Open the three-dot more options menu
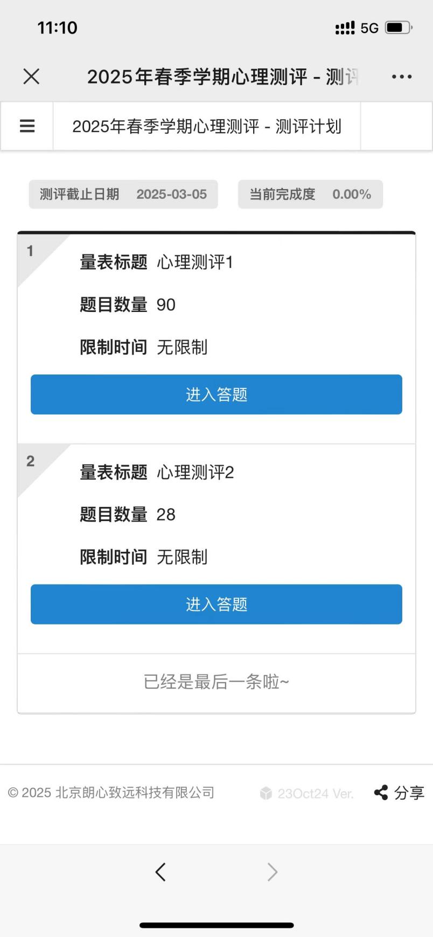 coord(402,77)
